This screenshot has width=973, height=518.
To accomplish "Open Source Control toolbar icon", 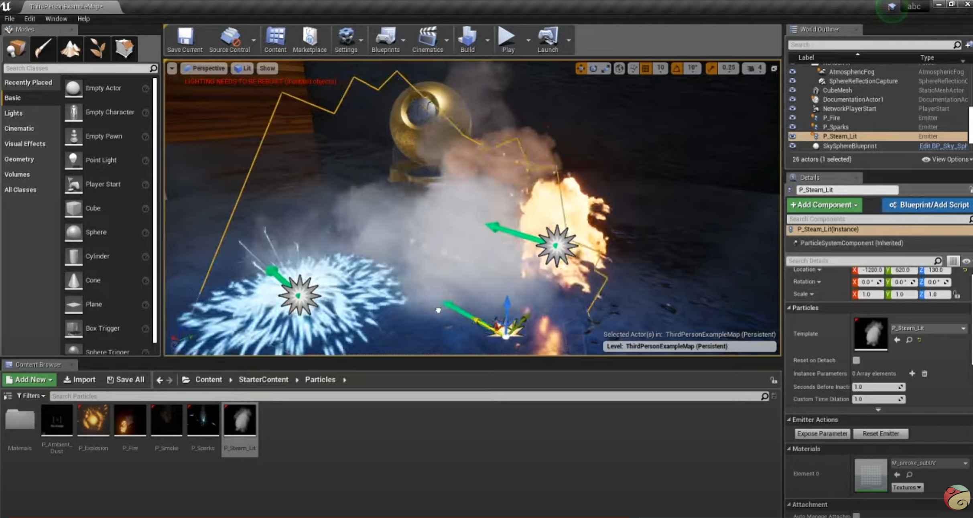I will pyautogui.click(x=230, y=40).
